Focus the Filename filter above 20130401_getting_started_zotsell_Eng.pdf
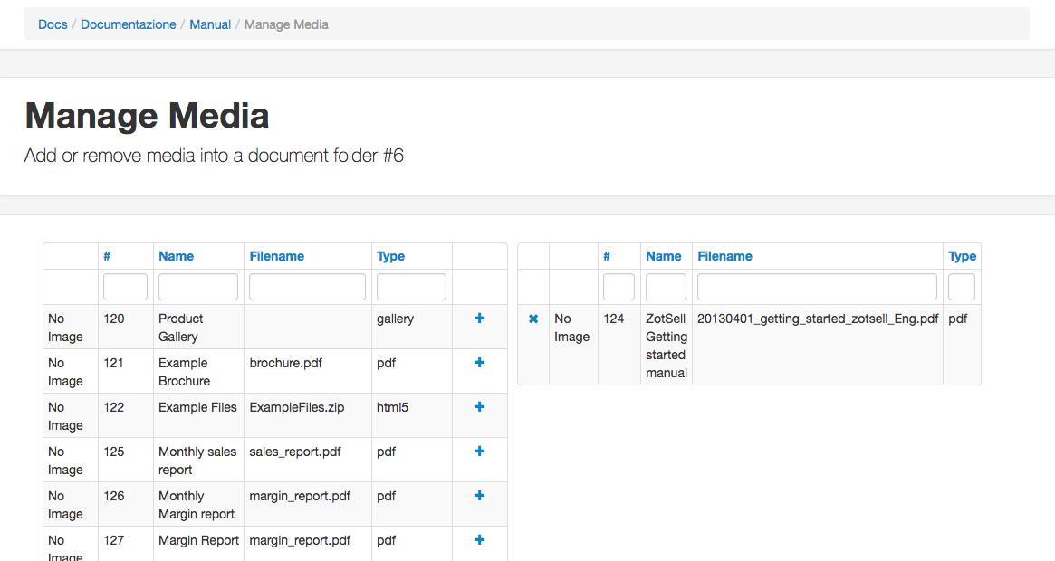This screenshot has height=561, width=1055. click(818, 287)
